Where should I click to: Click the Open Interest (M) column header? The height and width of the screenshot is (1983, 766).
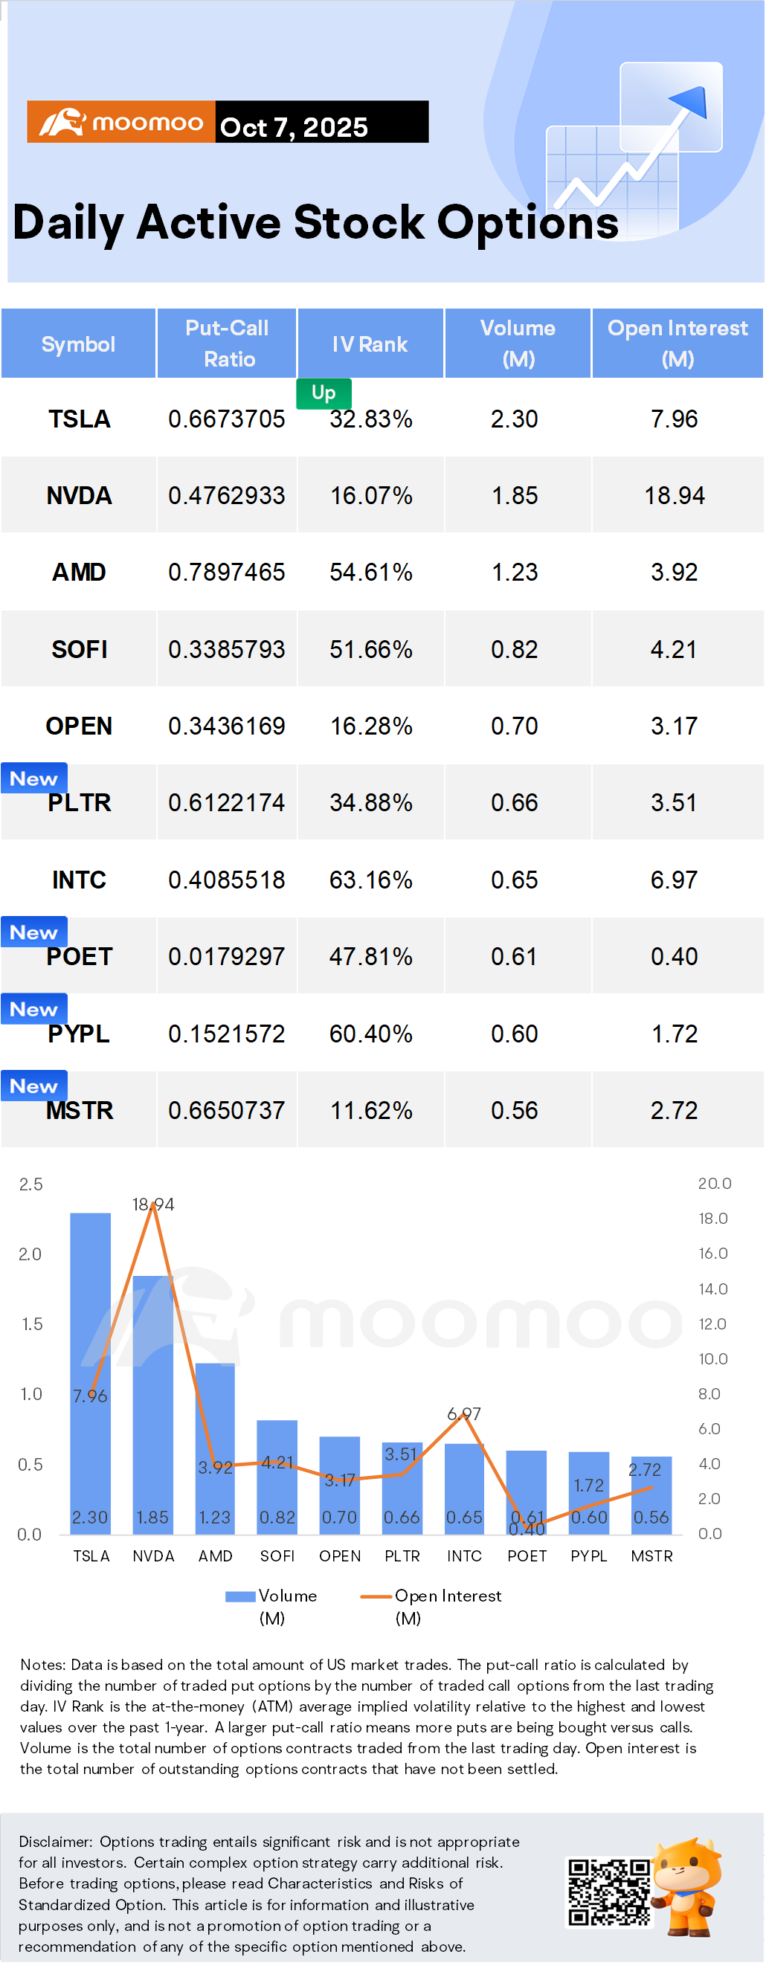[678, 344]
